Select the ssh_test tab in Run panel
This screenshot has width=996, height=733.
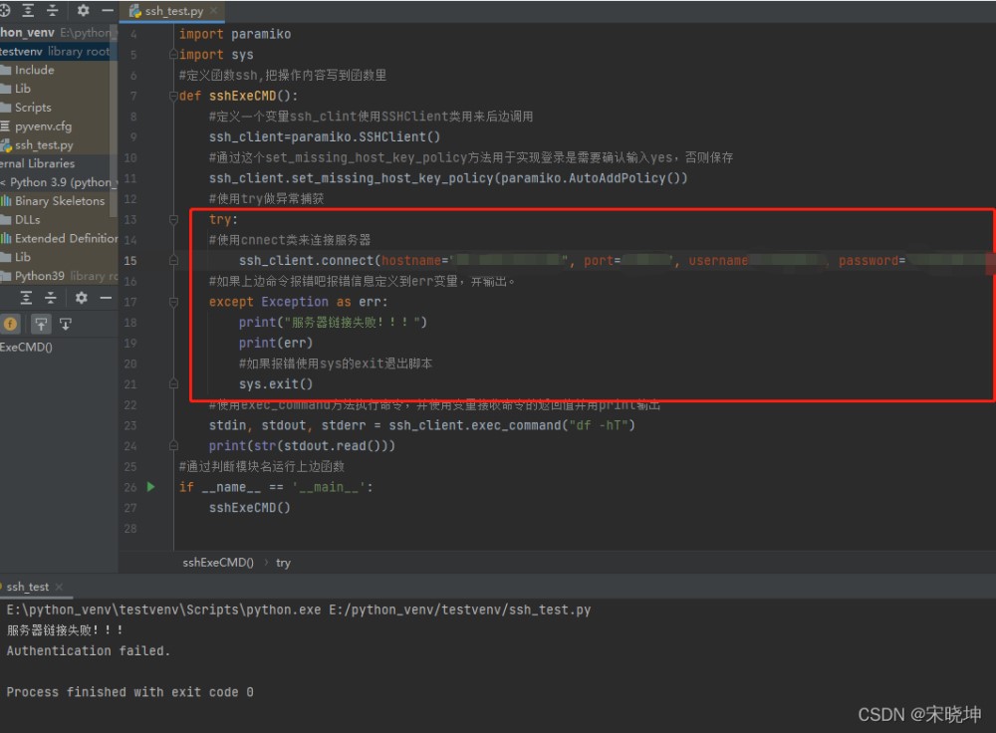pos(27,587)
